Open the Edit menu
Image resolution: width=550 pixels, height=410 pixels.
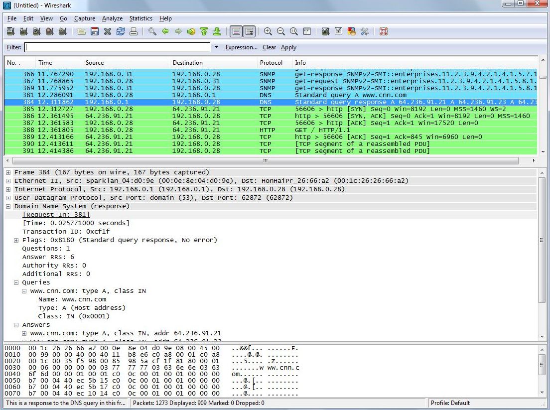click(28, 18)
